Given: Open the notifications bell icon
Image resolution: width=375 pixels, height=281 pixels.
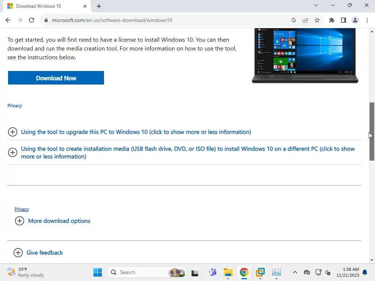Looking at the screenshot, I should (x=365, y=272).
